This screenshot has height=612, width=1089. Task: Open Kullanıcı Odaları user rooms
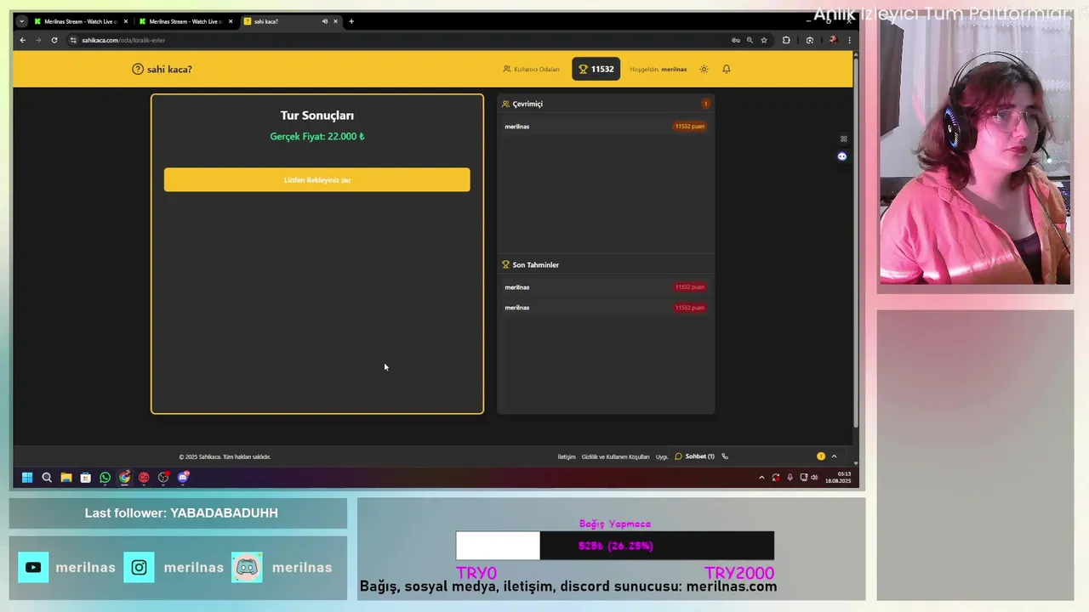pyautogui.click(x=531, y=69)
